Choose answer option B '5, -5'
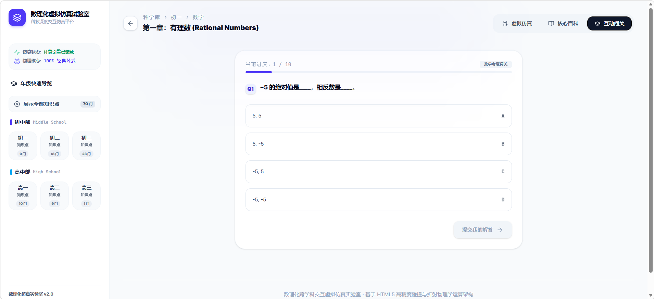The height and width of the screenshot is (299, 654). pos(378,144)
